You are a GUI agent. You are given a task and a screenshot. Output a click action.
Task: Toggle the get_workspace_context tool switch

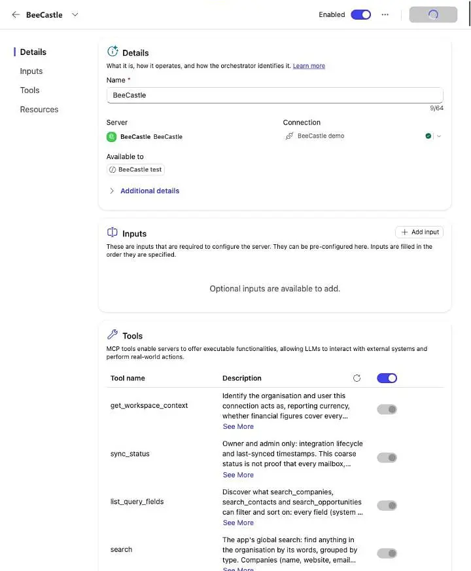pos(387,409)
